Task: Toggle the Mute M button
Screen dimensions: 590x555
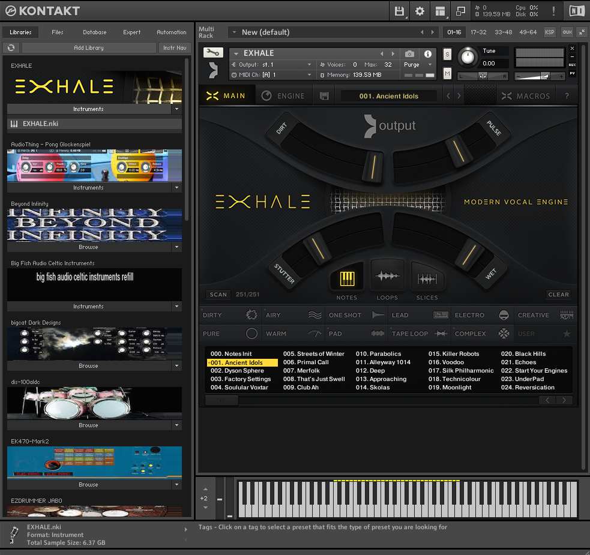Action: click(447, 73)
